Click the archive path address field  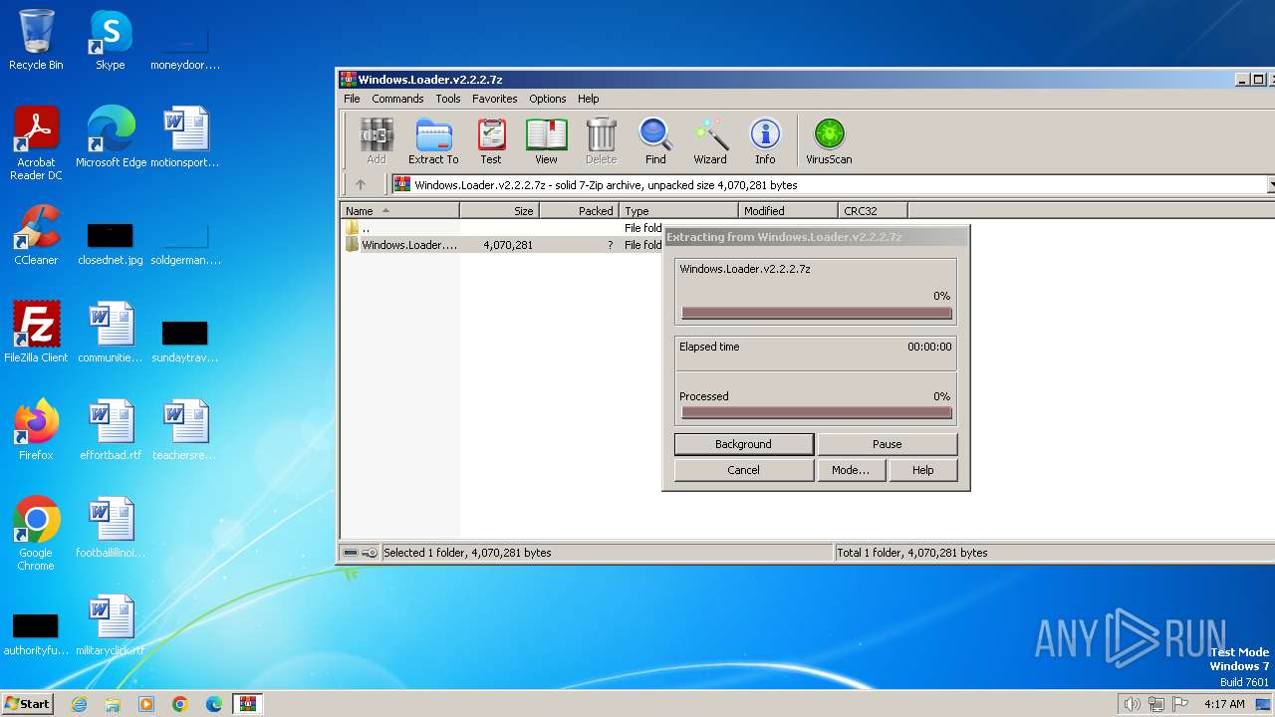pos(828,185)
